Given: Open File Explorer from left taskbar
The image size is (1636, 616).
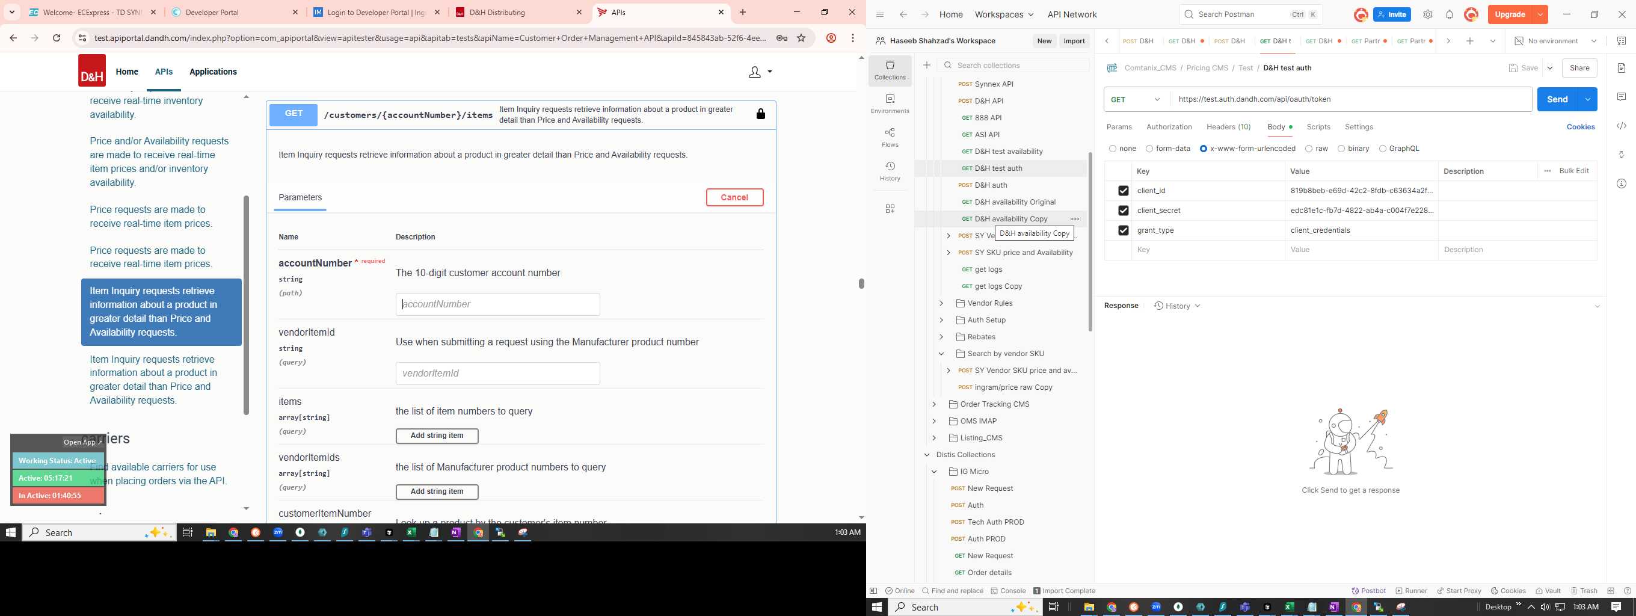Looking at the screenshot, I should click(211, 533).
